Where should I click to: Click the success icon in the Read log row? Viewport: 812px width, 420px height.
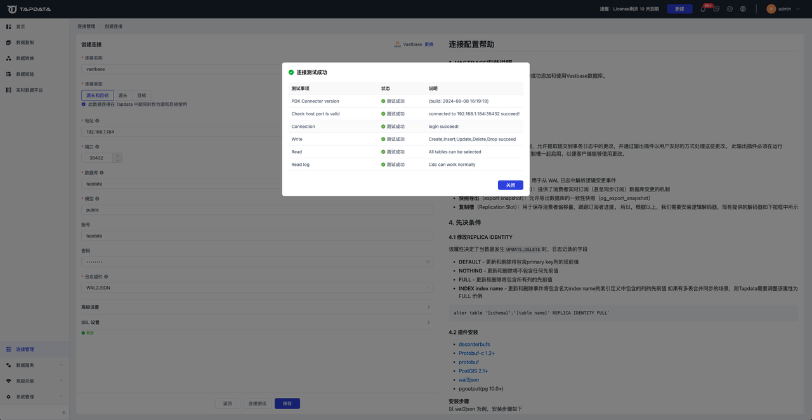tap(383, 165)
